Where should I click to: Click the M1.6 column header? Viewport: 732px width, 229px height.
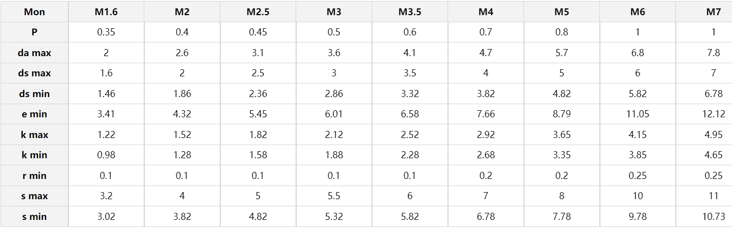click(106, 12)
